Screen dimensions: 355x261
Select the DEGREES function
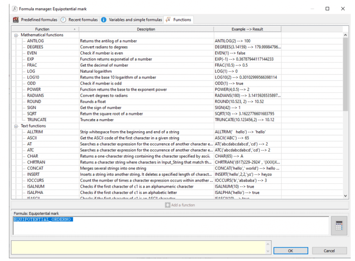click(35, 47)
